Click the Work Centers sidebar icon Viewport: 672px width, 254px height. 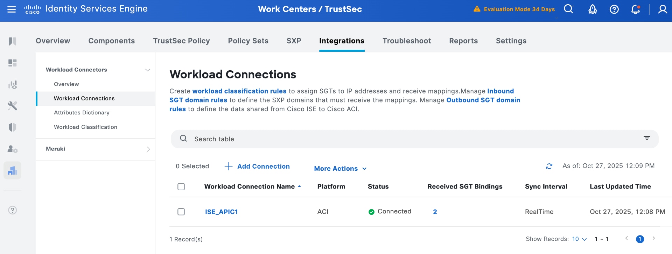[13, 170]
